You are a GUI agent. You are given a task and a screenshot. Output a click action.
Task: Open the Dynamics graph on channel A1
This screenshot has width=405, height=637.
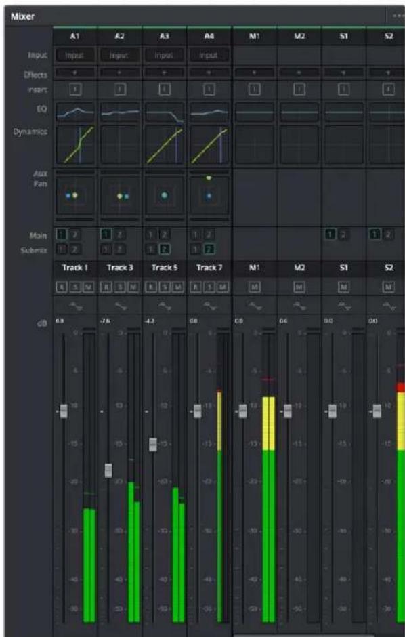coord(75,144)
